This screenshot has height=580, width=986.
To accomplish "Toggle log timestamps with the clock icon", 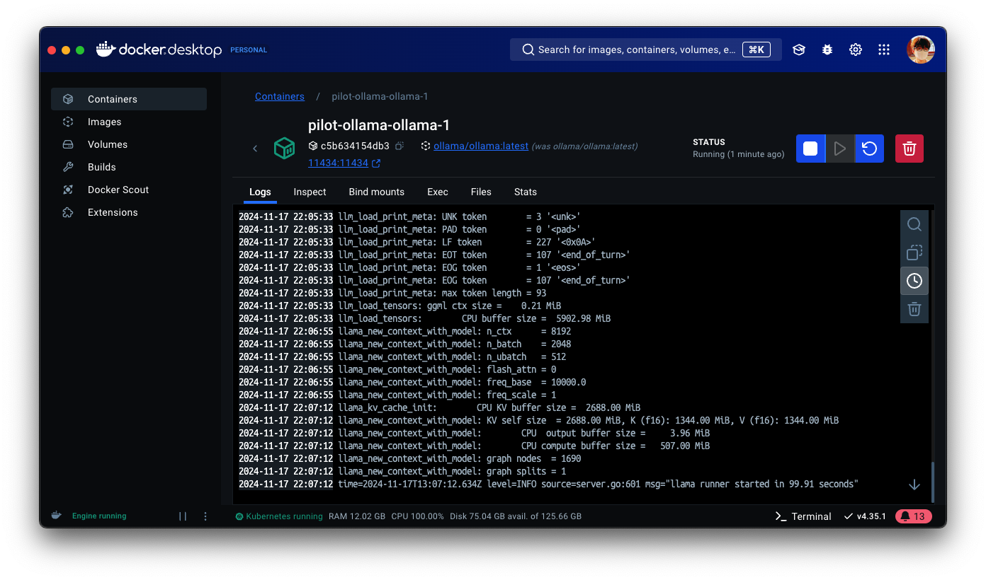I will click(x=914, y=281).
